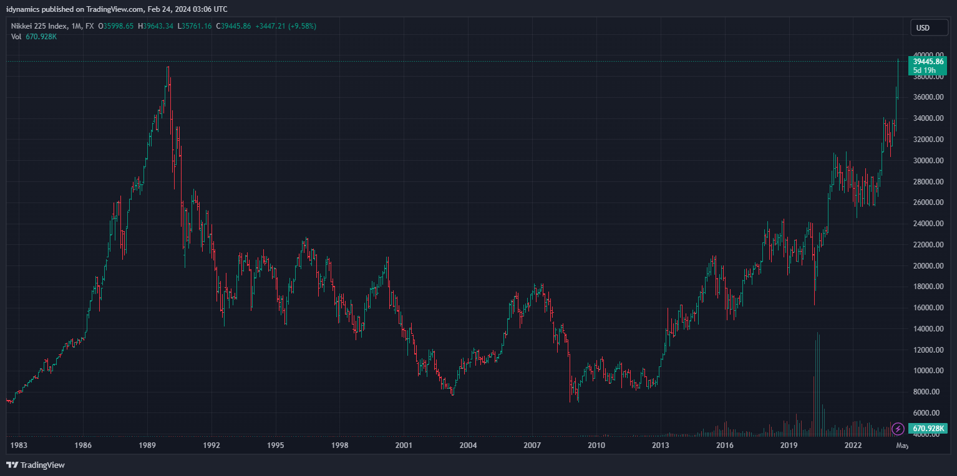Click the 2001 time axis label
957x476 pixels.
404,445
